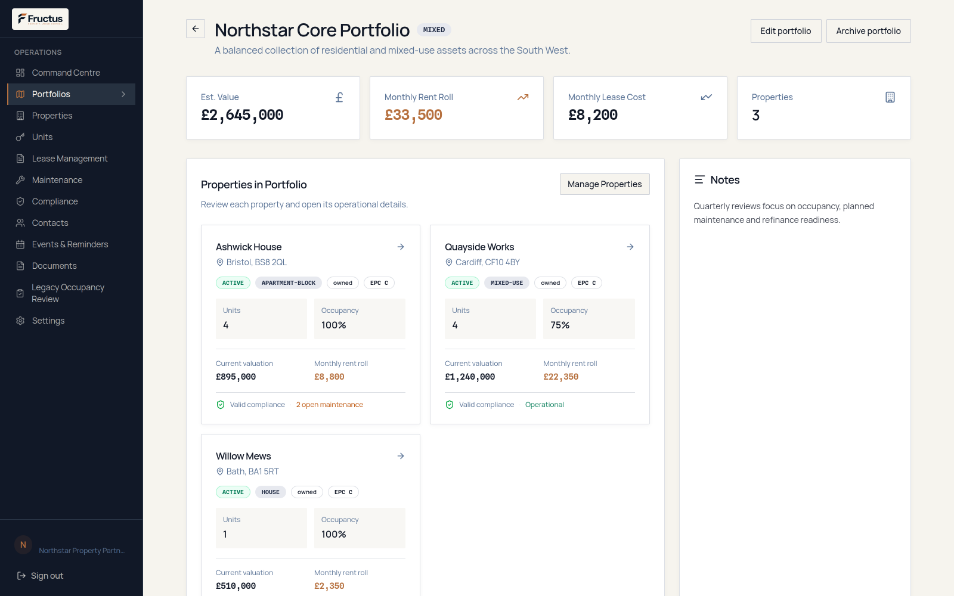Click the location pin next to Cardiff, CF10 4BY
Image resolution: width=954 pixels, height=596 pixels.
(449, 262)
